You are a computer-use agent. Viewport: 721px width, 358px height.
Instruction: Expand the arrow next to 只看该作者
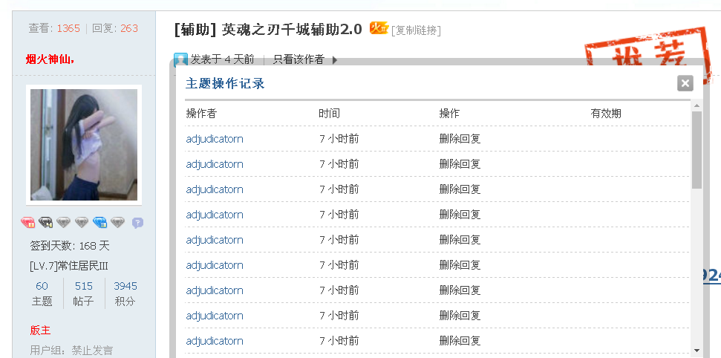(x=335, y=60)
